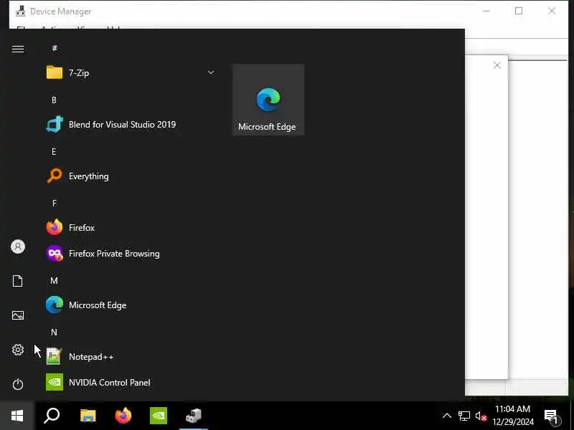574x430 pixels.
Task: Open NVIDIA app from the taskbar
Action: click(158, 416)
